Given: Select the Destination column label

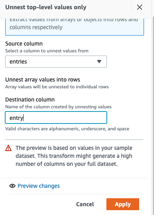Looking at the screenshot, I should coord(30,100).
